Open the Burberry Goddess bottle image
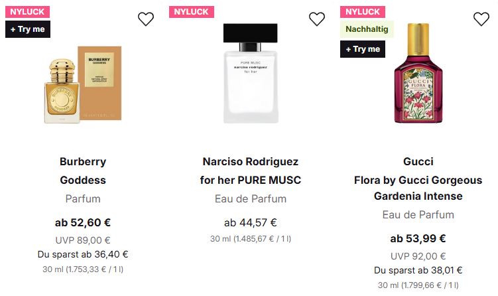The width and height of the screenshot is (498, 296). click(83, 84)
